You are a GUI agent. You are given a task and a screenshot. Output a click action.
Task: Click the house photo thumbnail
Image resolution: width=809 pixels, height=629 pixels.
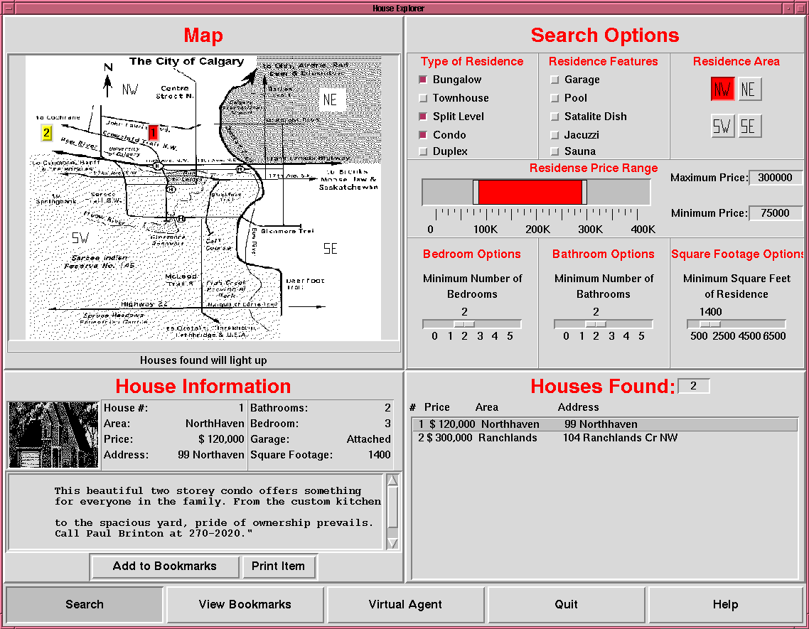[x=53, y=434]
